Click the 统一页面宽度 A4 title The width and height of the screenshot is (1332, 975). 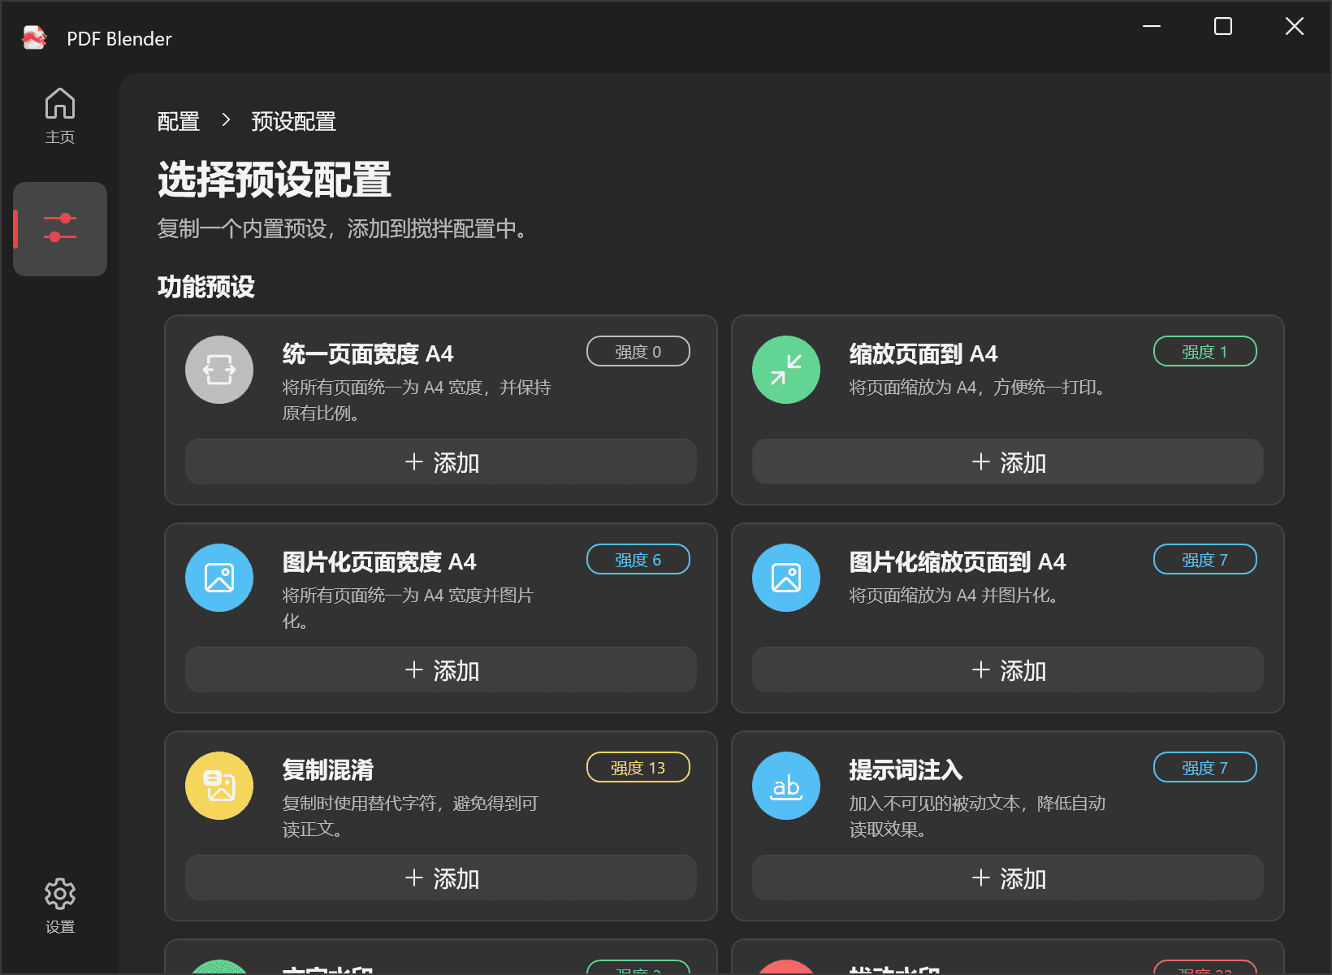[368, 353]
